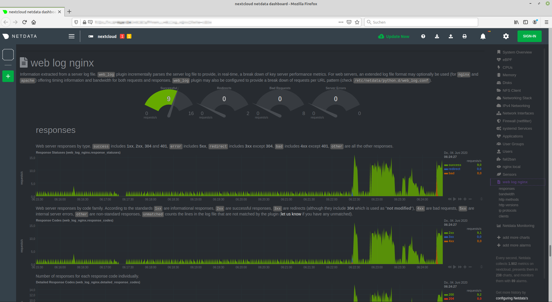The width and height of the screenshot is (552, 302).
Task: Click the green plus button in left sidebar
Action: [x=8, y=76]
